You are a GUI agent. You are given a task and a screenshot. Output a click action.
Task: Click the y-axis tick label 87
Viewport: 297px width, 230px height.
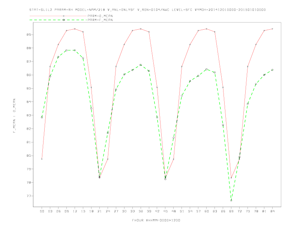point(28,62)
